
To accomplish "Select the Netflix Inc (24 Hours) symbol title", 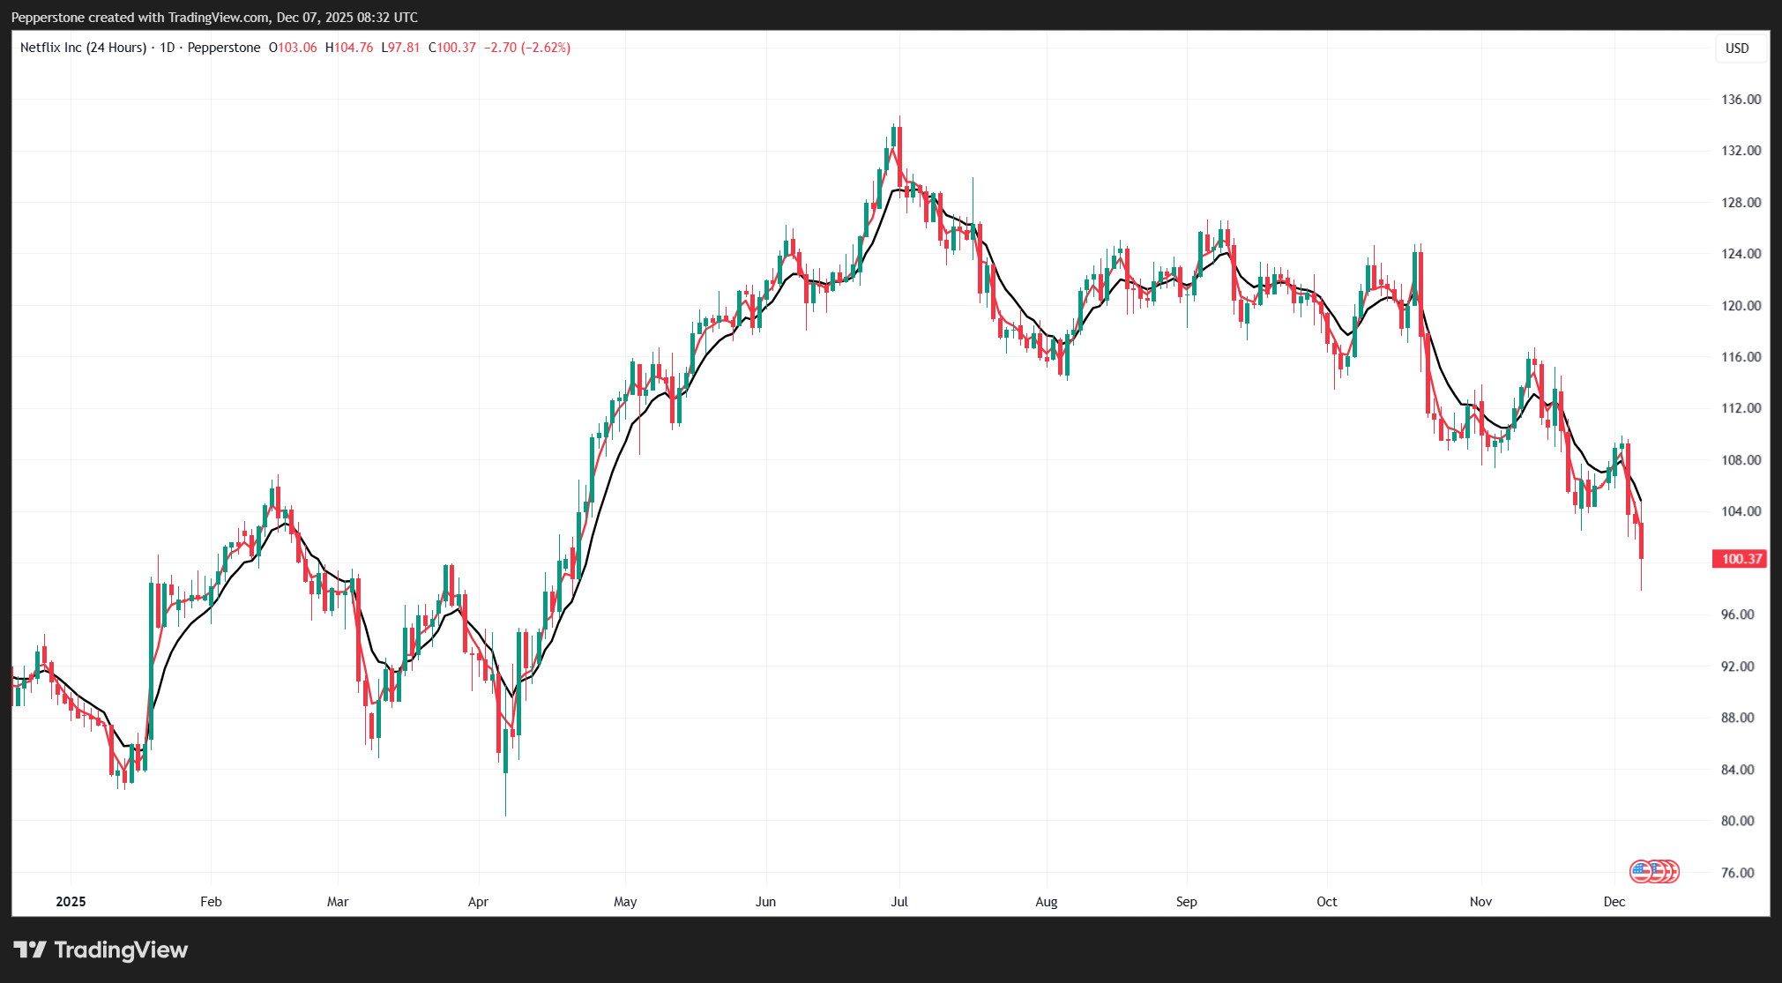I will point(83,48).
